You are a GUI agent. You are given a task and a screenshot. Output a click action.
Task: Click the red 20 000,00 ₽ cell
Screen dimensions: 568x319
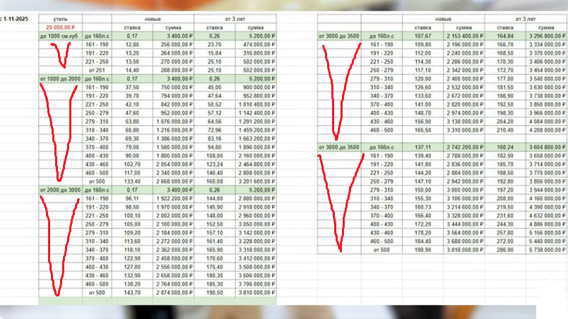coord(61,28)
